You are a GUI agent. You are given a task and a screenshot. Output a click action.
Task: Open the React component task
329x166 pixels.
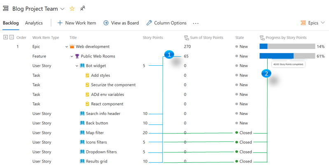tap(107, 104)
